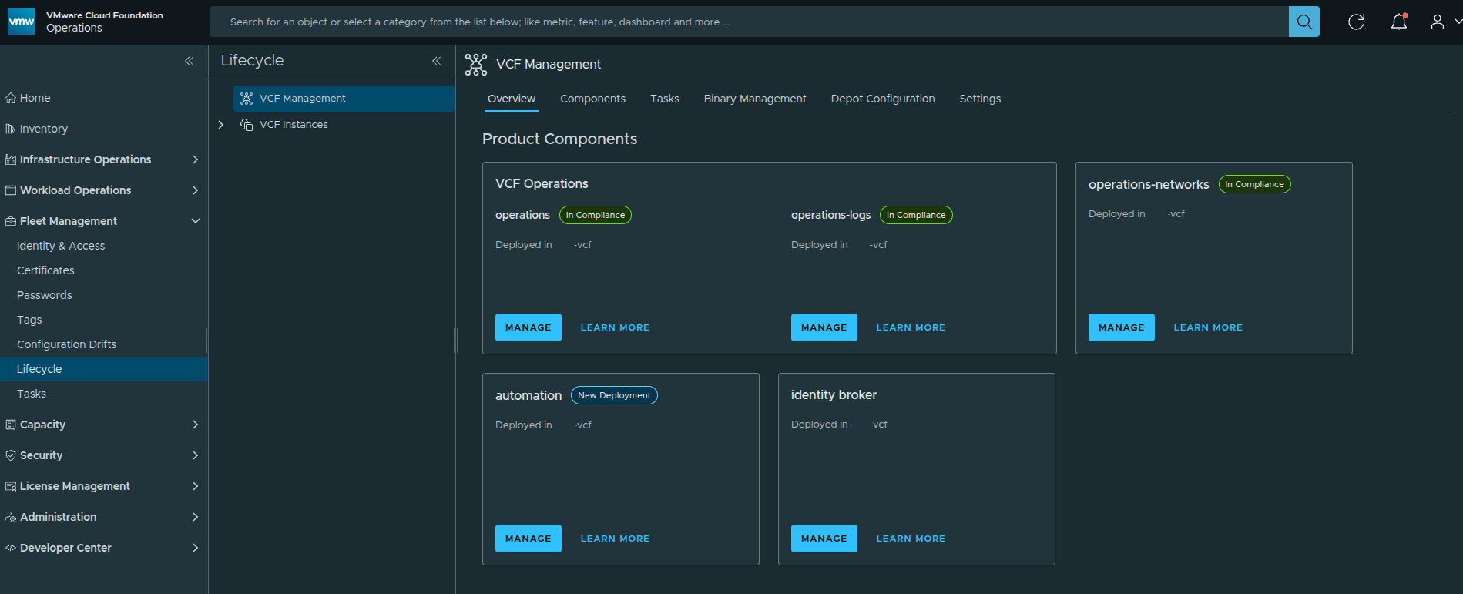Click Manage under automation
Image resolution: width=1463 pixels, height=594 pixels.
click(528, 539)
